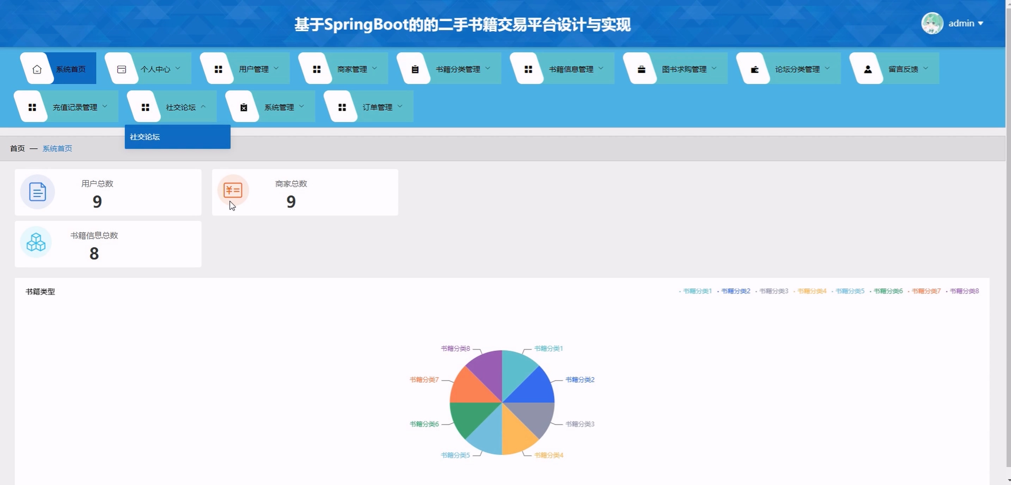Screen dimensions: 1011x485
Task: Click the card icon beside 个人中心
Action: (122, 69)
